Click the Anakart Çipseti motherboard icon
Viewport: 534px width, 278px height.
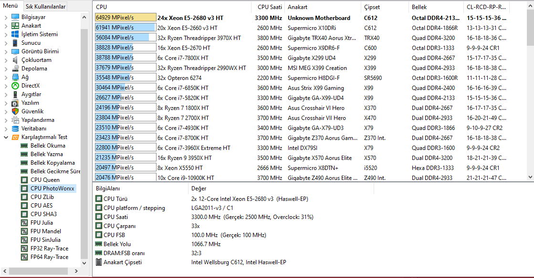[x=99, y=262]
